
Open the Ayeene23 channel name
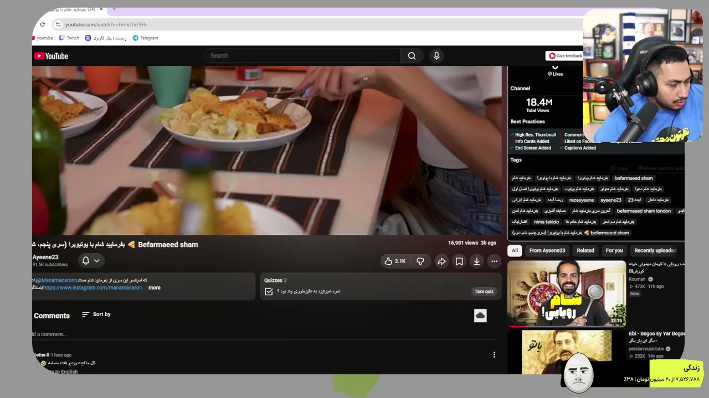(45, 257)
